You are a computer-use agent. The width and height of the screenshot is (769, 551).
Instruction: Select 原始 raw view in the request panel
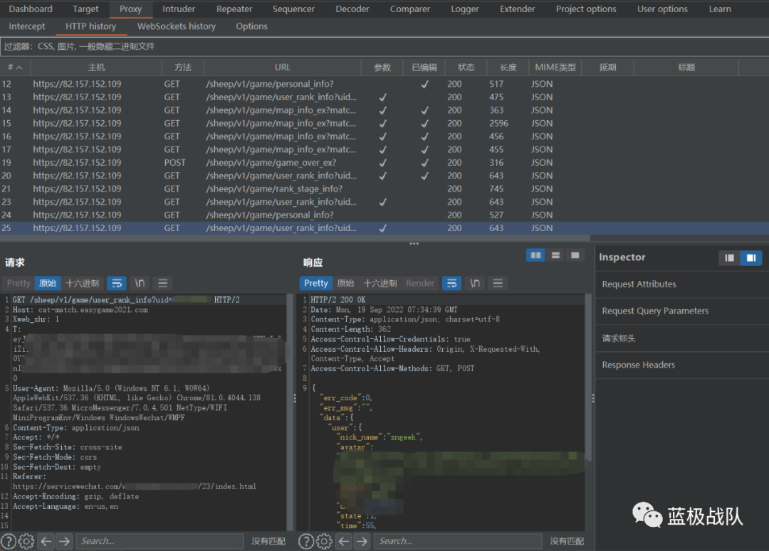click(x=48, y=283)
